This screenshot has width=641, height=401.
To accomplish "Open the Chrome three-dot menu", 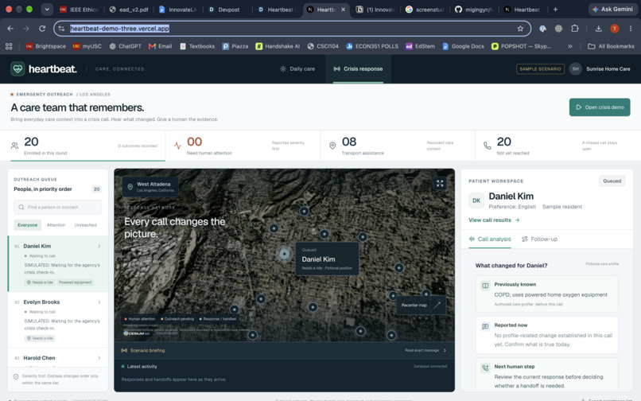I will (x=631, y=28).
